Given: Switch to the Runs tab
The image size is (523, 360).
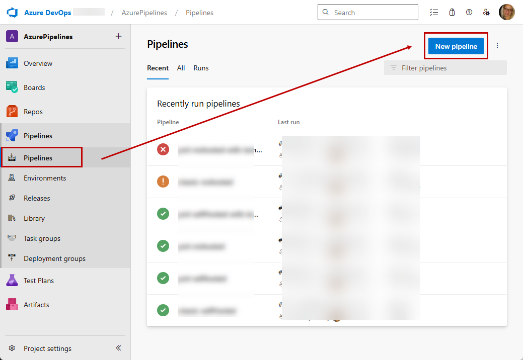Looking at the screenshot, I should point(201,68).
